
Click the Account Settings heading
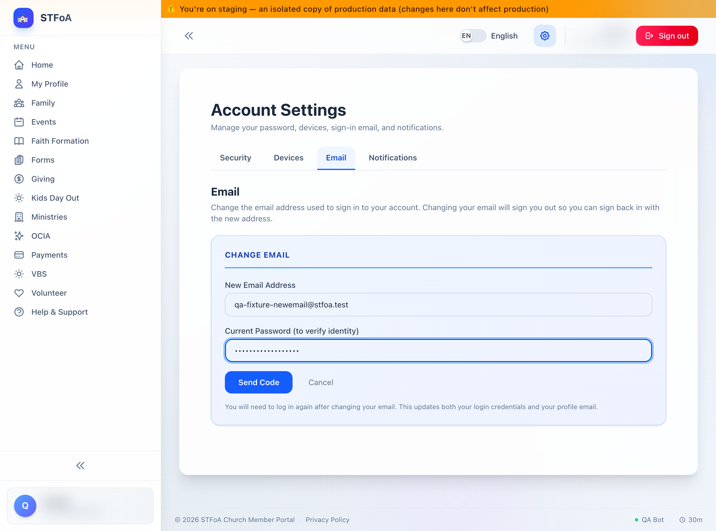pos(279,110)
